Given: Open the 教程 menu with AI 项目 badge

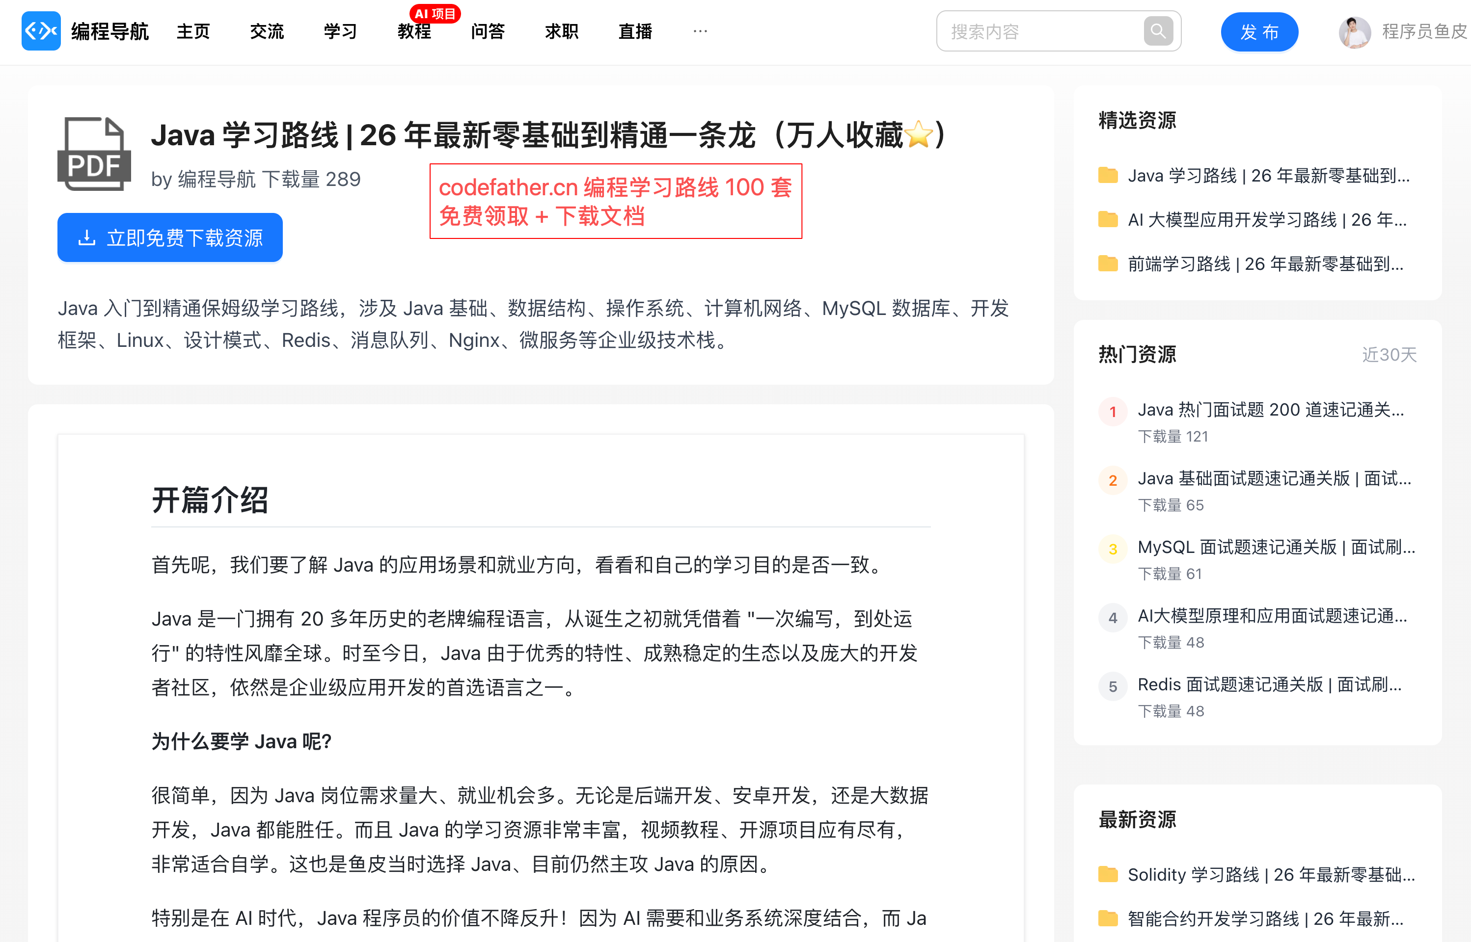Looking at the screenshot, I should pyautogui.click(x=414, y=31).
